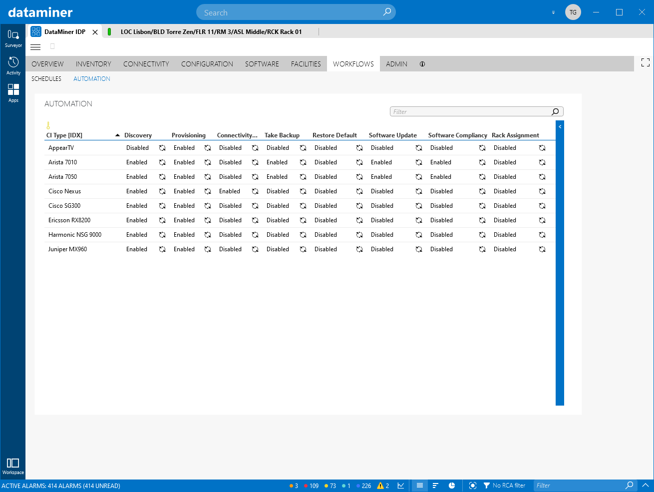
Task: Toggle fullscreen view icon
Action: click(x=646, y=62)
